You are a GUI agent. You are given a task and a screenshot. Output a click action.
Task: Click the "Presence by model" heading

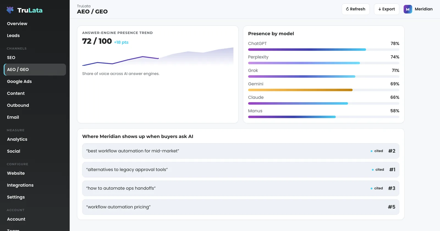tap(271, 34)
